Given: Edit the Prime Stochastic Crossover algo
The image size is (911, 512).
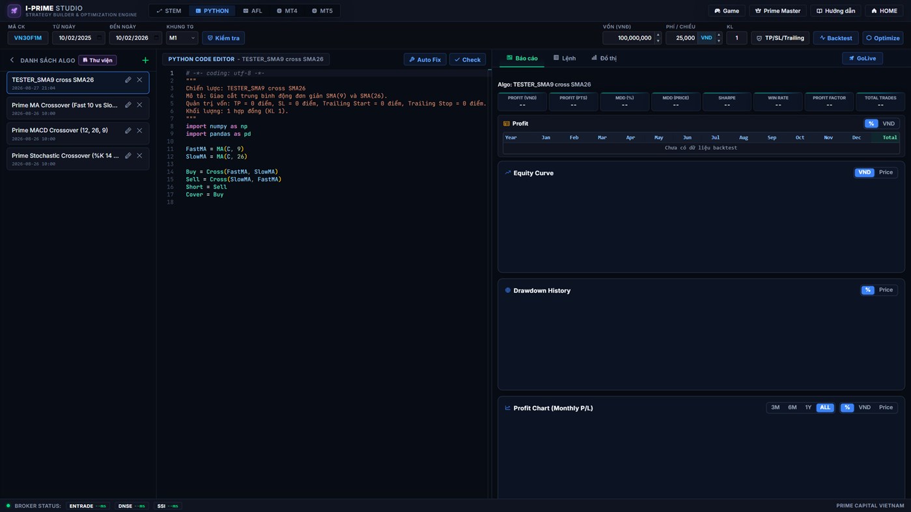Looking at the screenshot, I should coord(128,155).
